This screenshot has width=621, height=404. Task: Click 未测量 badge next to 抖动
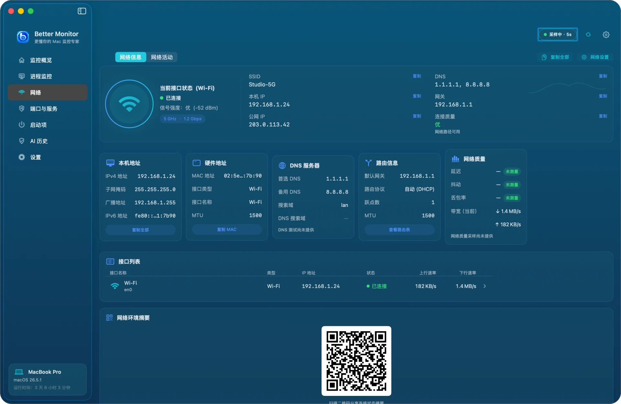tap(512, 185)
